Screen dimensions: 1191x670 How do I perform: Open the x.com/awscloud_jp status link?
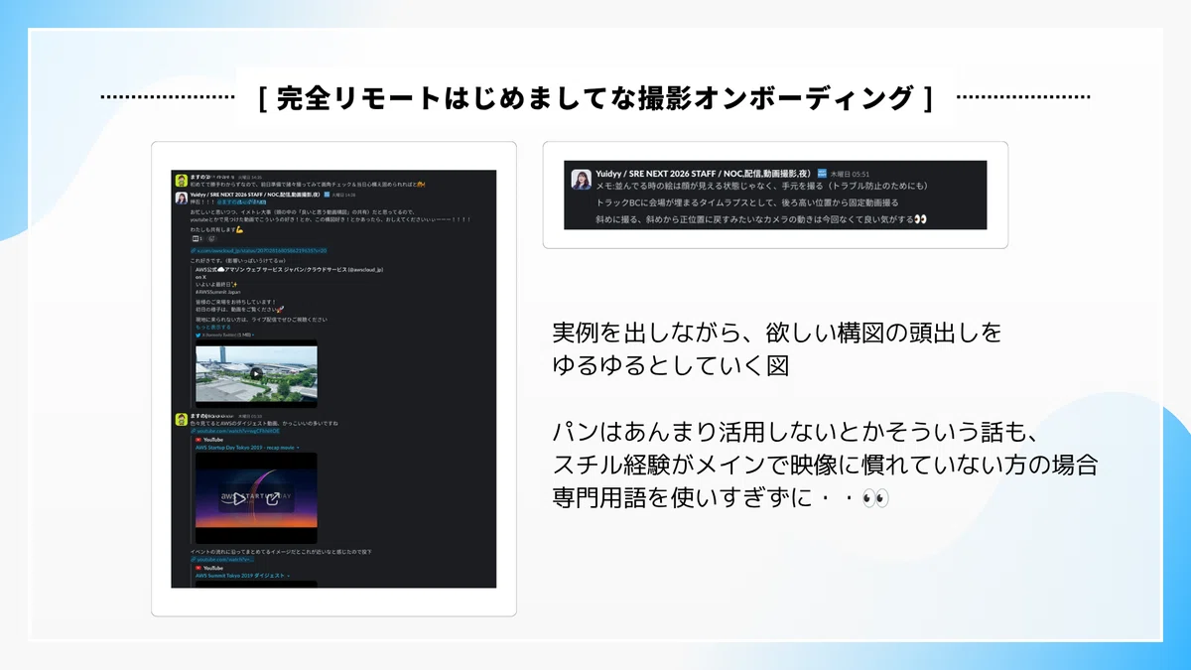tap(259, 251)
